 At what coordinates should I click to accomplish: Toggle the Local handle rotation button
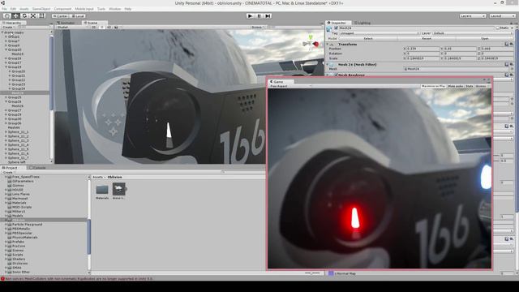[78, 16]
